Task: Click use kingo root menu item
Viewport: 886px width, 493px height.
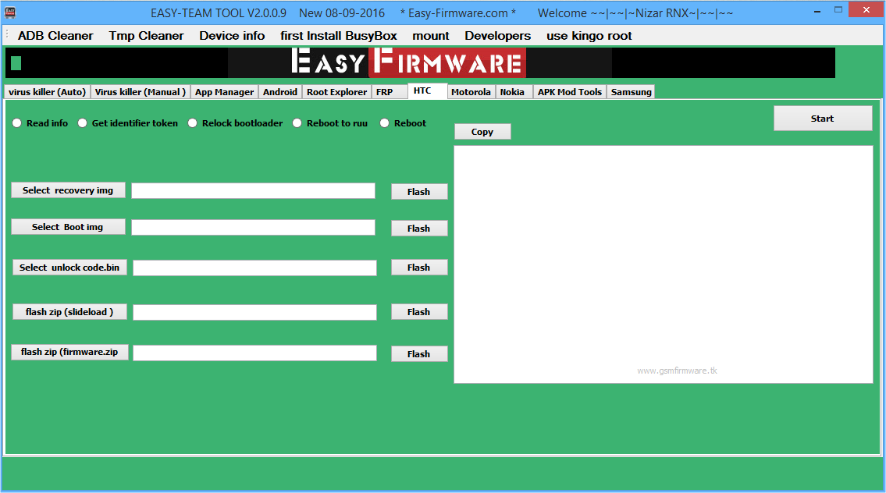Action: tap(589, 36)
